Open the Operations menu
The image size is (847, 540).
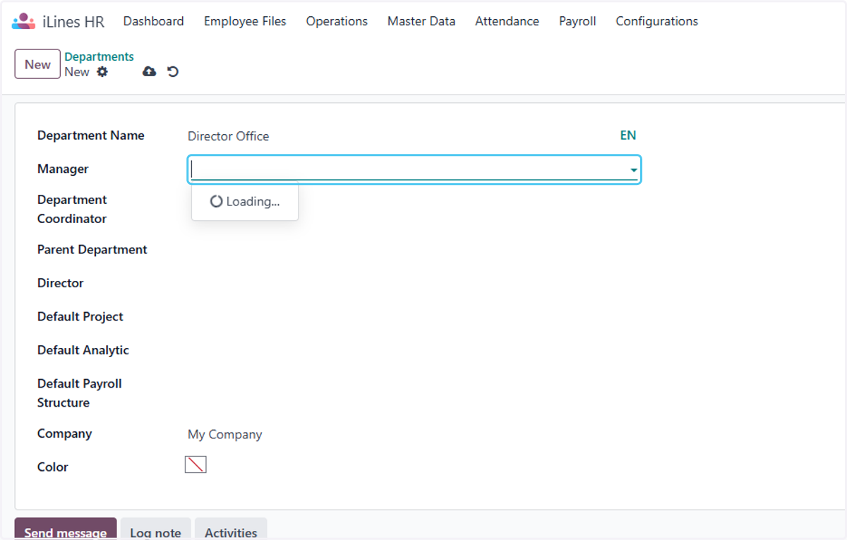tap(337, 21)
